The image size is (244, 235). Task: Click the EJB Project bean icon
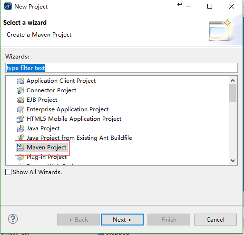click(20, 100)
